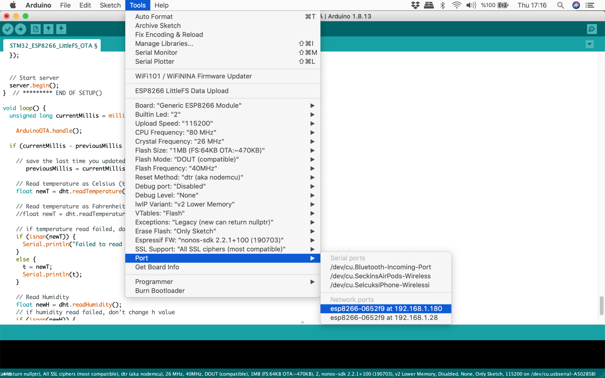Expand the lwIP Variant submenu
The image size is (605, 378).
223,204
